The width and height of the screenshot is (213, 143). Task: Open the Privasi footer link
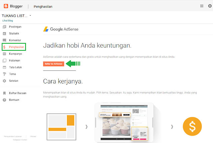point(33,136)
